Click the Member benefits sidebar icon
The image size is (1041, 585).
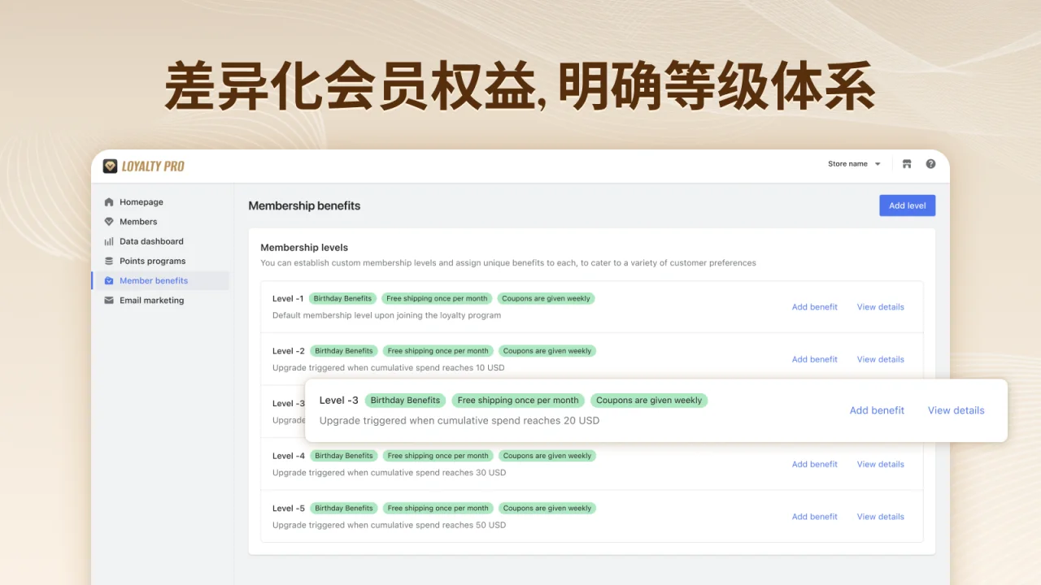click(x=109, y=280)
